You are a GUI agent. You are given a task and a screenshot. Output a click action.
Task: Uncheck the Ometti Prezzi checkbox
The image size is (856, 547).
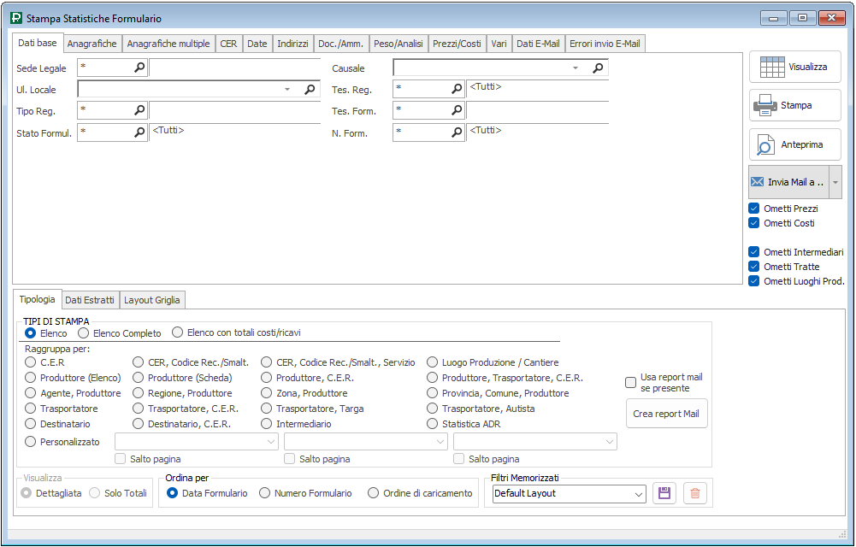click(x=753, y=209)
